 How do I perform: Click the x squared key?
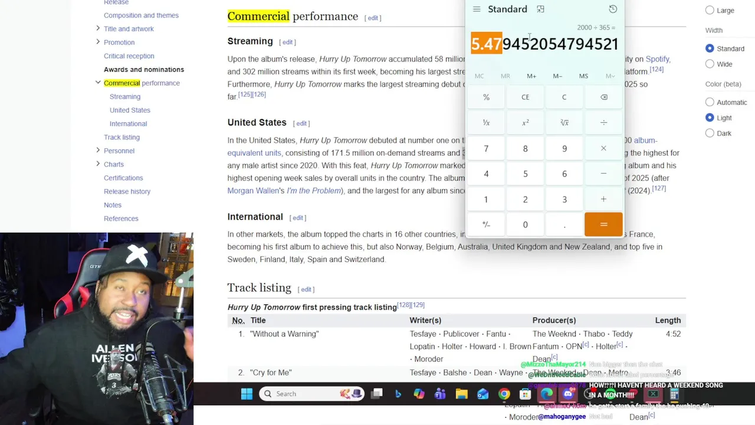coord(525,123)
